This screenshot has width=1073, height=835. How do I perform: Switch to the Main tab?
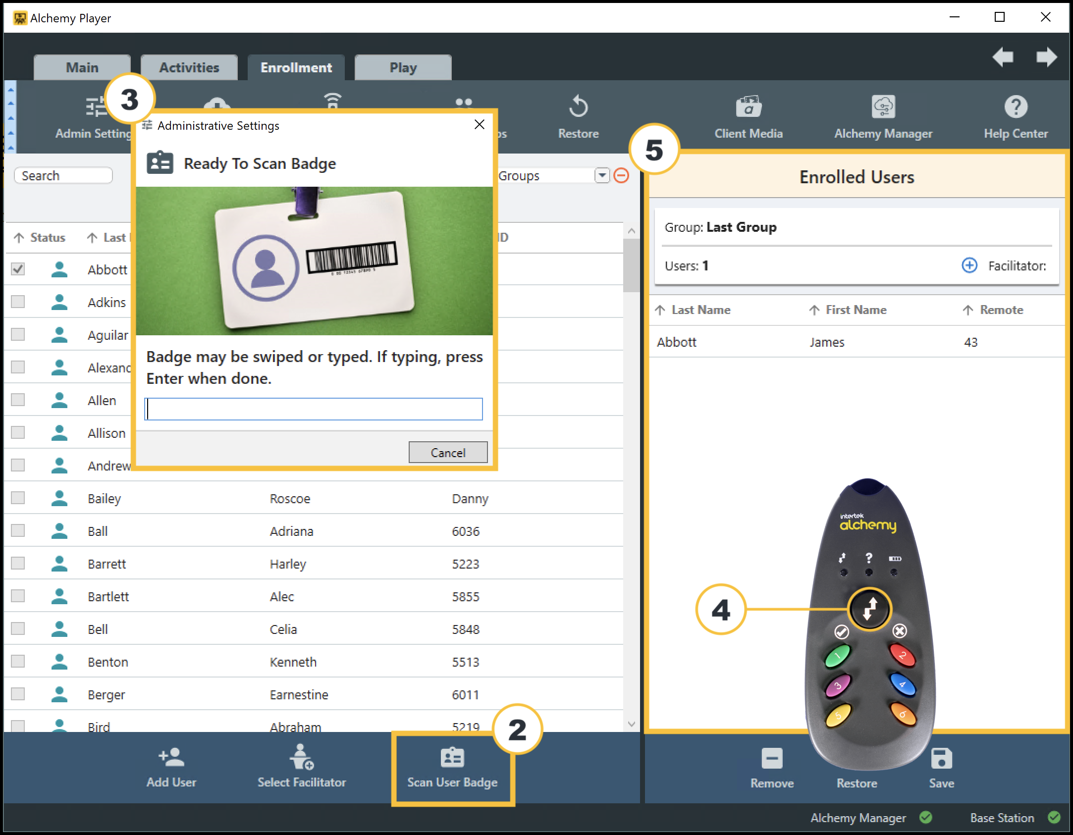pos(82,67)
